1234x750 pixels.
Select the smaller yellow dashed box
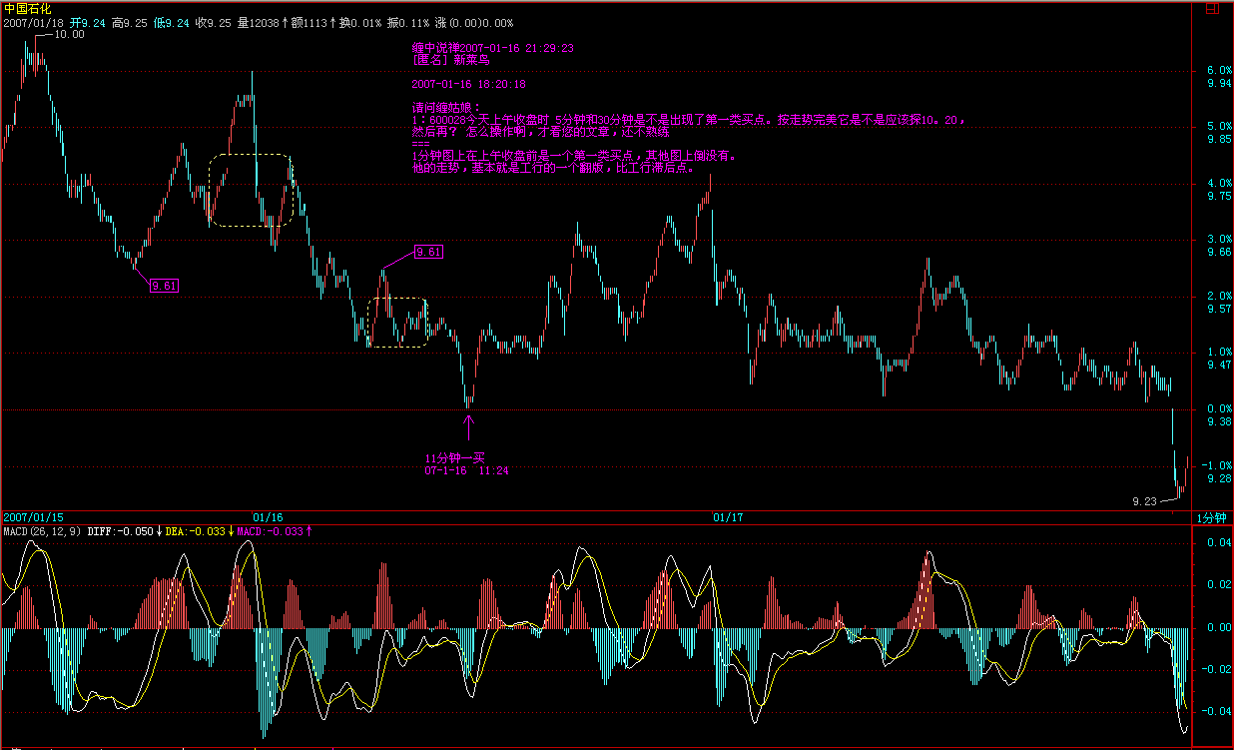[x=397, y=322]
